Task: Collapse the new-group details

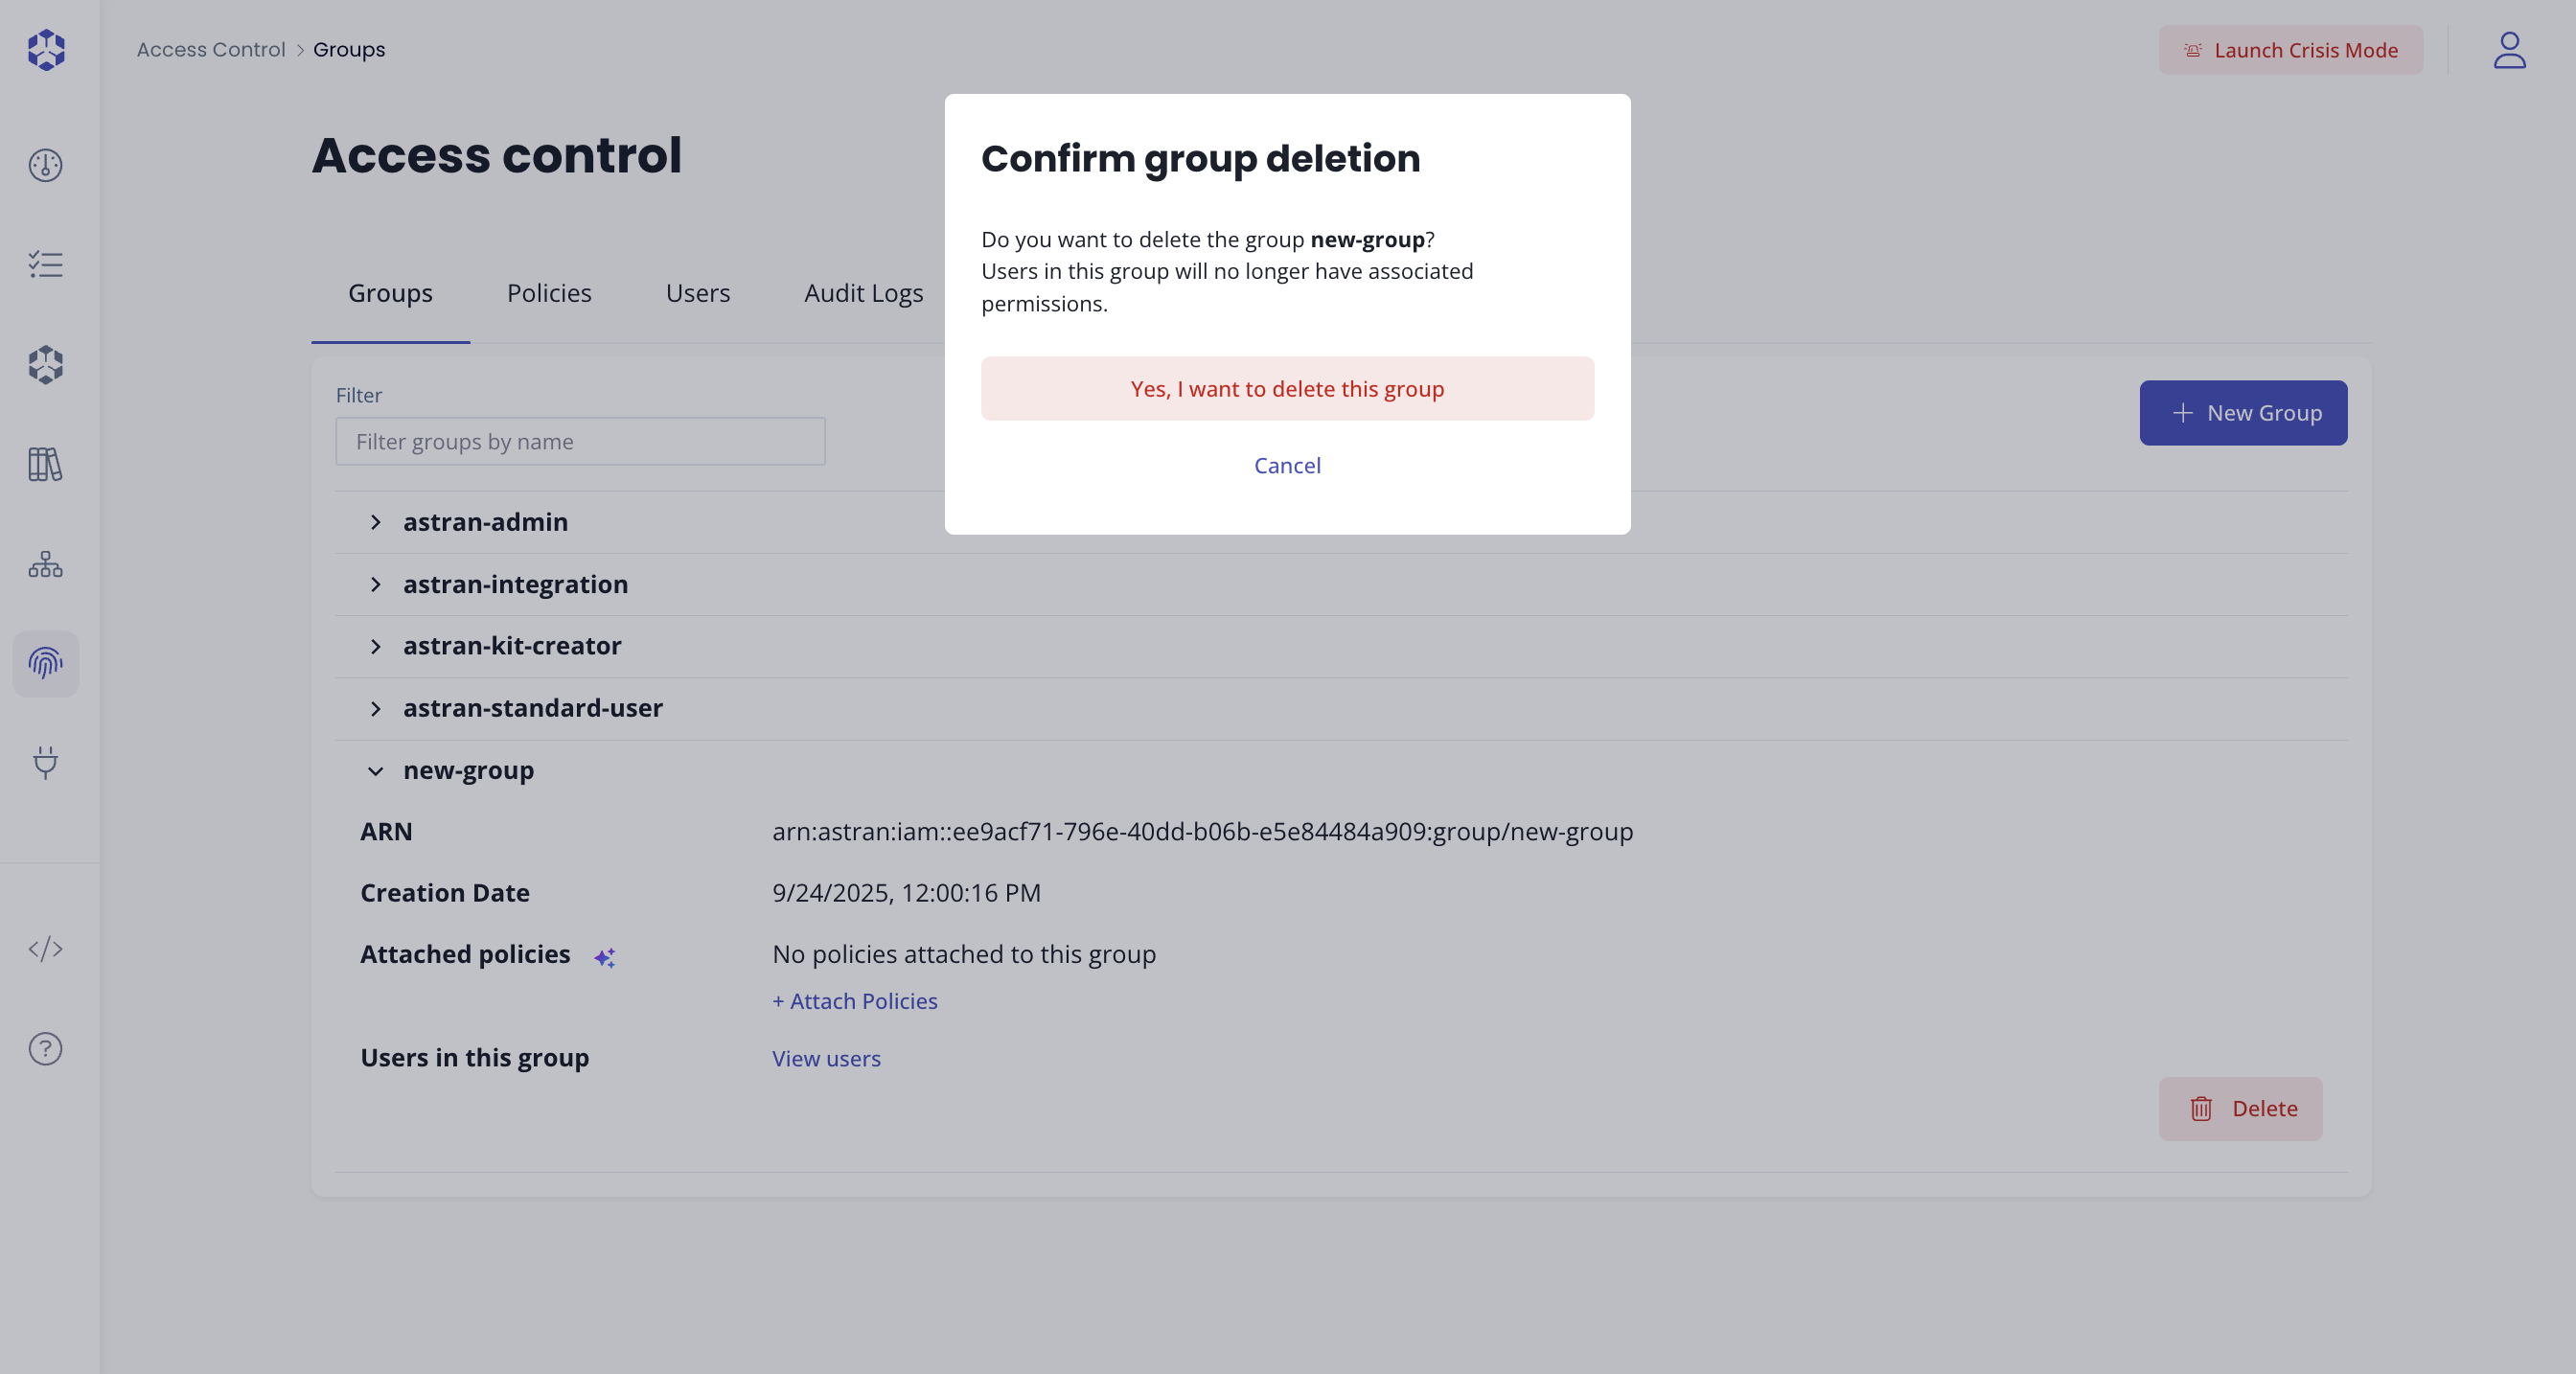Action: (375, 771)
